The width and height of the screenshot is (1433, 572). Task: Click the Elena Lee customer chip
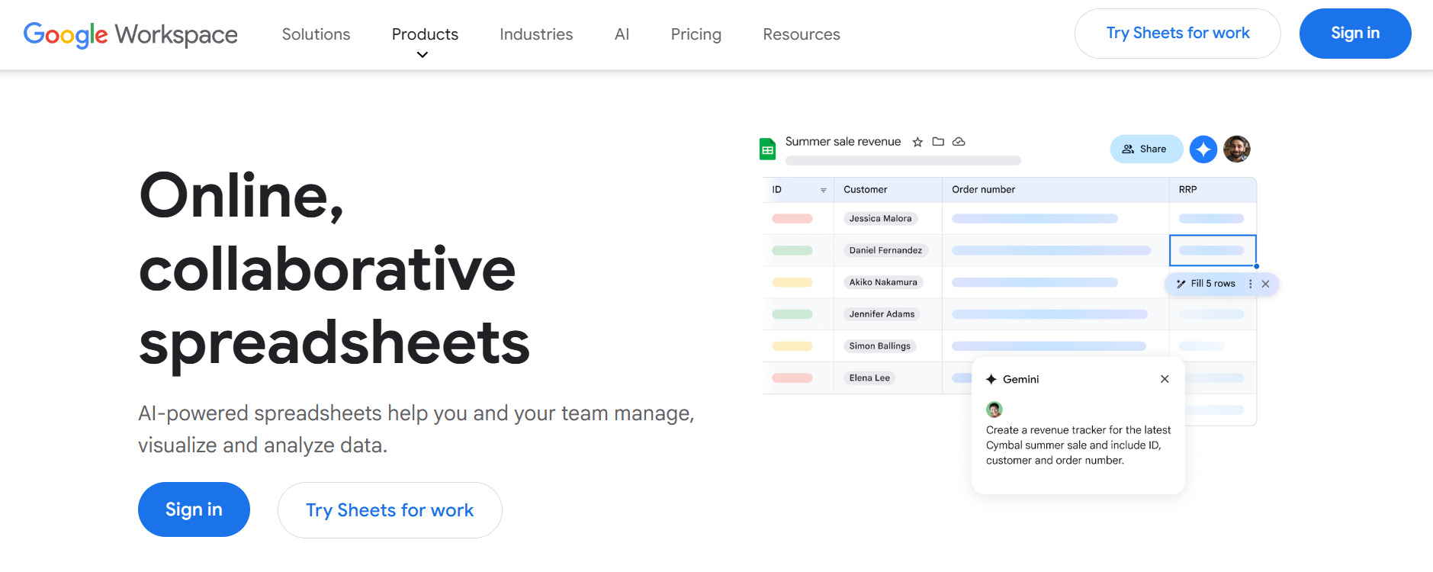pyautogui.click(x=869, y=378)
